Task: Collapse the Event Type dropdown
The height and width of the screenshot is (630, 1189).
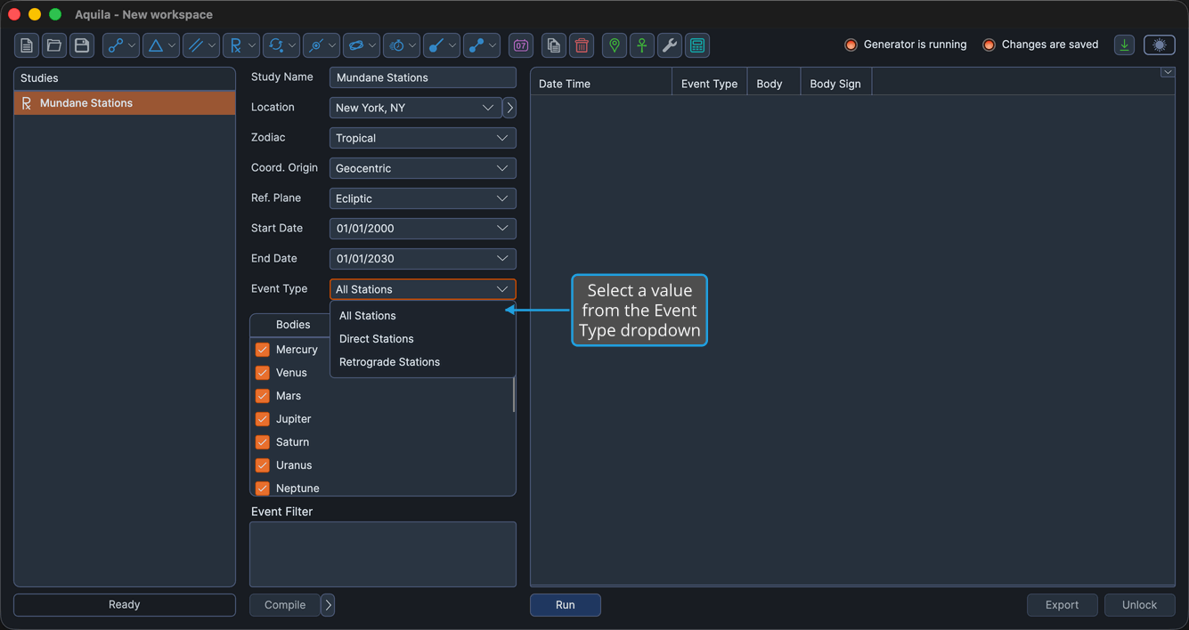Action: pyautogui.click(x=423, y=289)
